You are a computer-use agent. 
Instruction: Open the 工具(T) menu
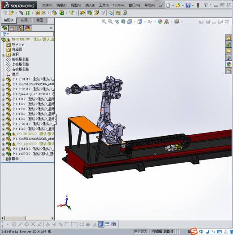click(x=104, y=5)
